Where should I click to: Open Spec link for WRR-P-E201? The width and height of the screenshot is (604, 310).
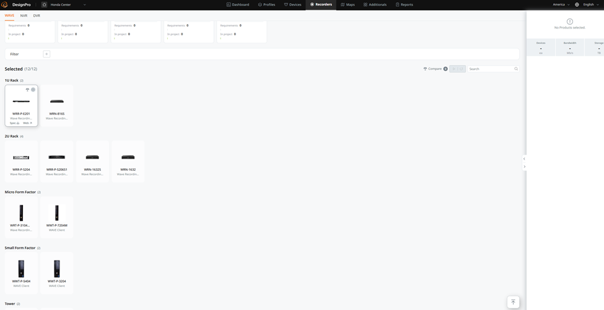point(14,123)
